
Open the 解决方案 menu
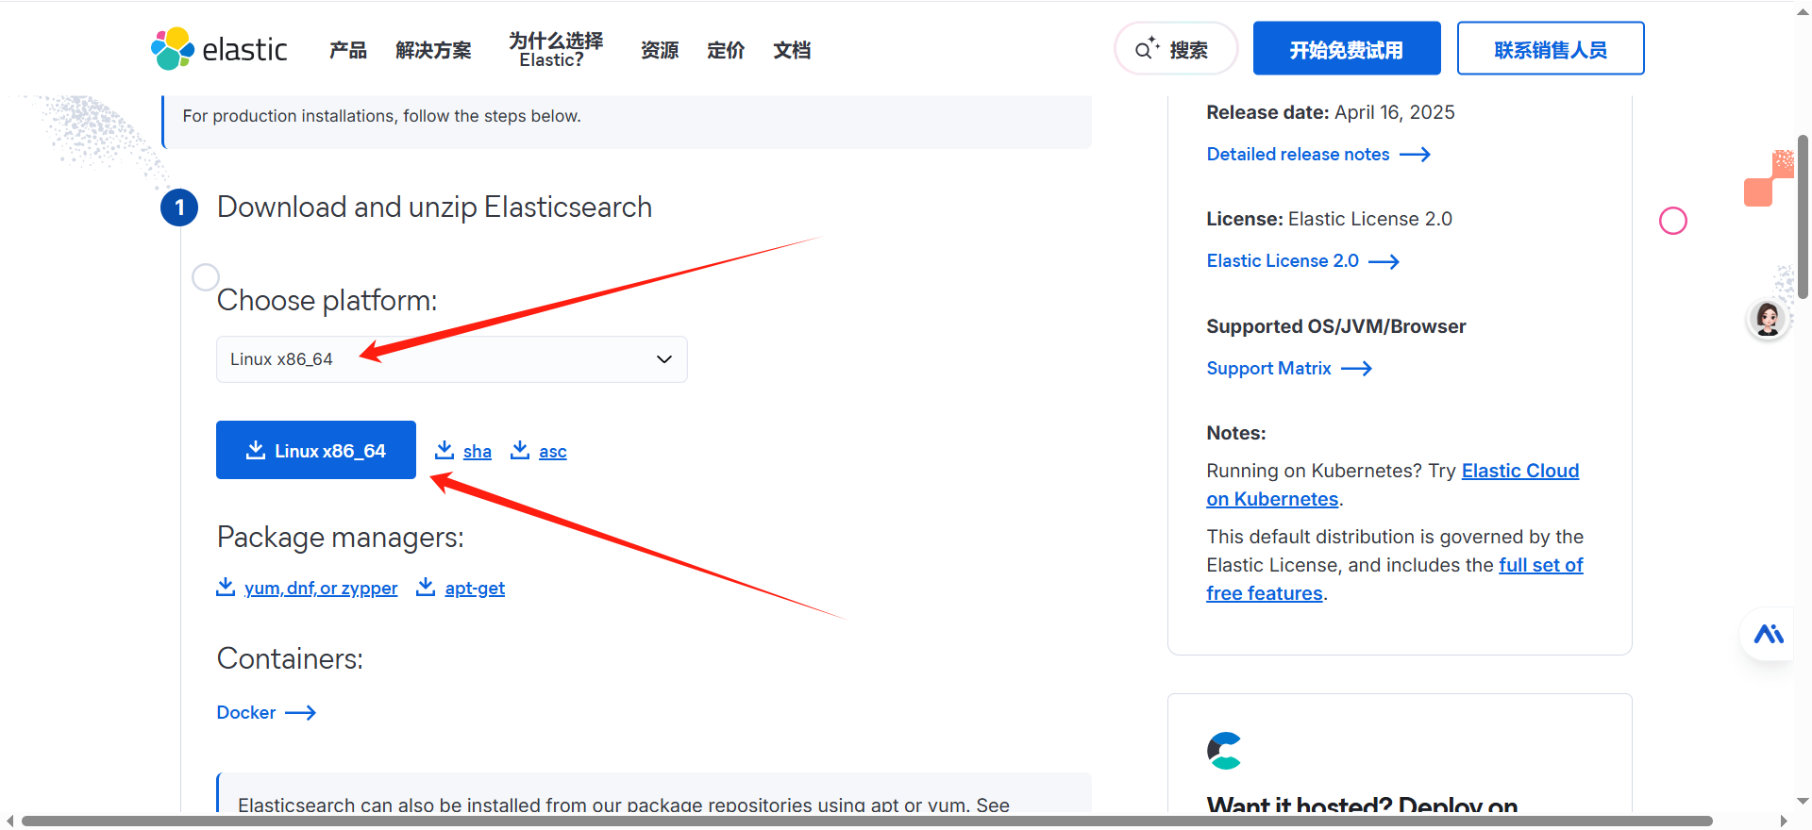tap(433, 50)
